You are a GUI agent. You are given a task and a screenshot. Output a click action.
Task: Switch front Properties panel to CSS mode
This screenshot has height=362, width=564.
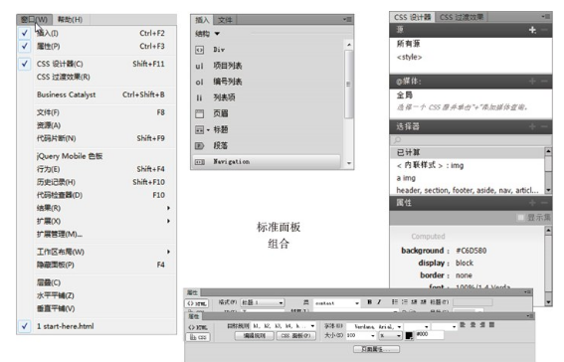198,337
